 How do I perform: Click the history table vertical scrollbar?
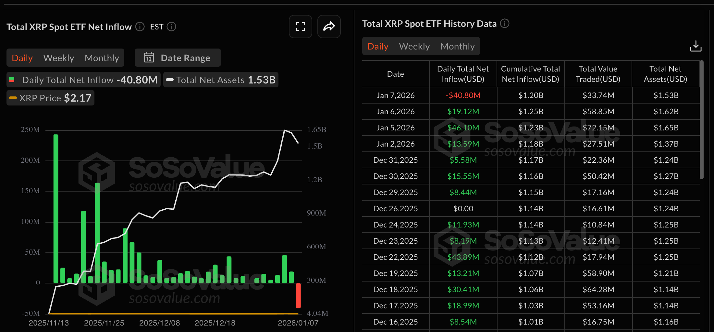coord(701,120)
